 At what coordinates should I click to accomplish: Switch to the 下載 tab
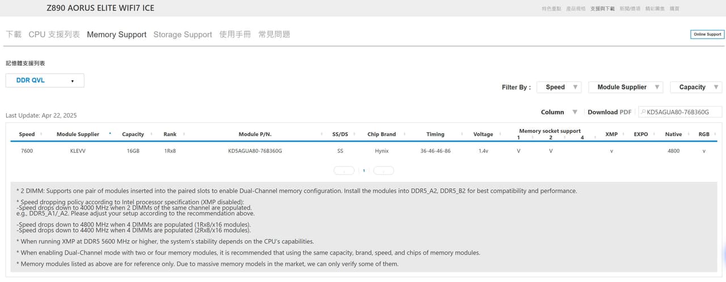click(x=14, y=35)
